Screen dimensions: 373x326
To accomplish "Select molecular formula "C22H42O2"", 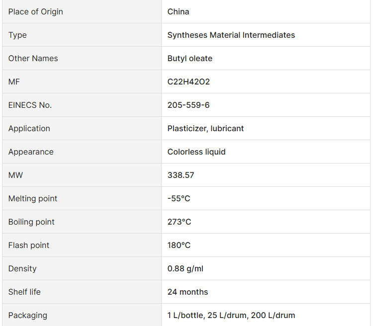I will pos(188,81).
